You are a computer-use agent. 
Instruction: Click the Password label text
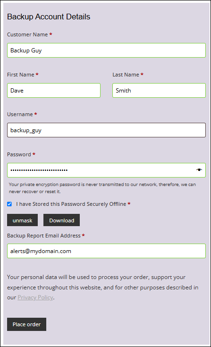19,154
